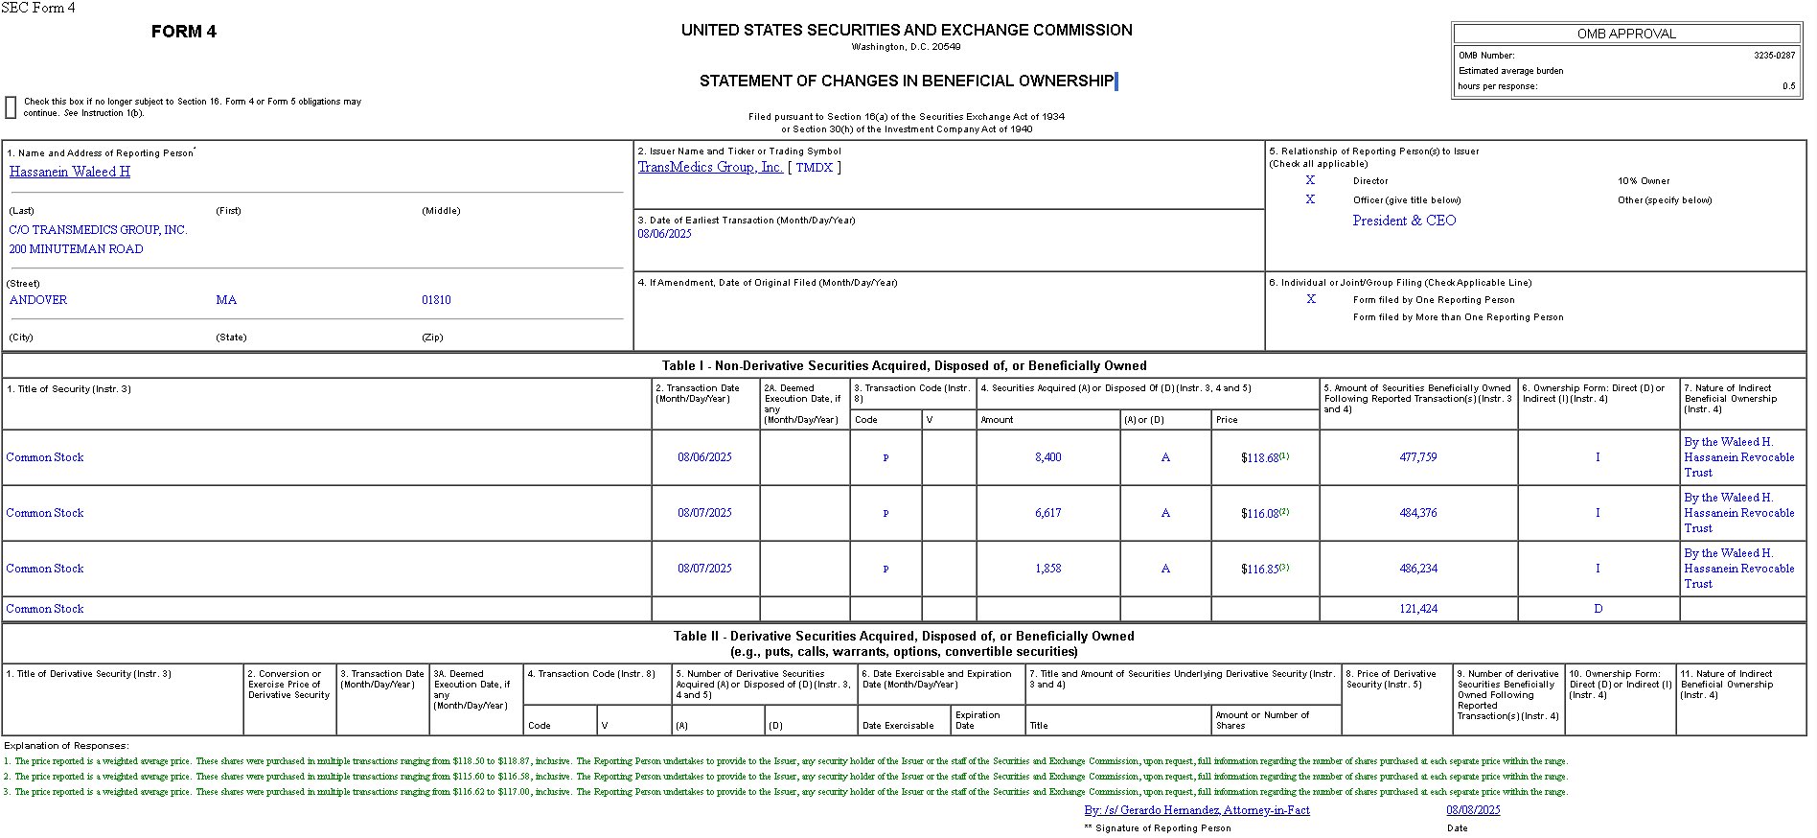This screenshot has height=838, width=1817.
Task: Click the X mark beside Officer (give title below)
Action: 1310,199
